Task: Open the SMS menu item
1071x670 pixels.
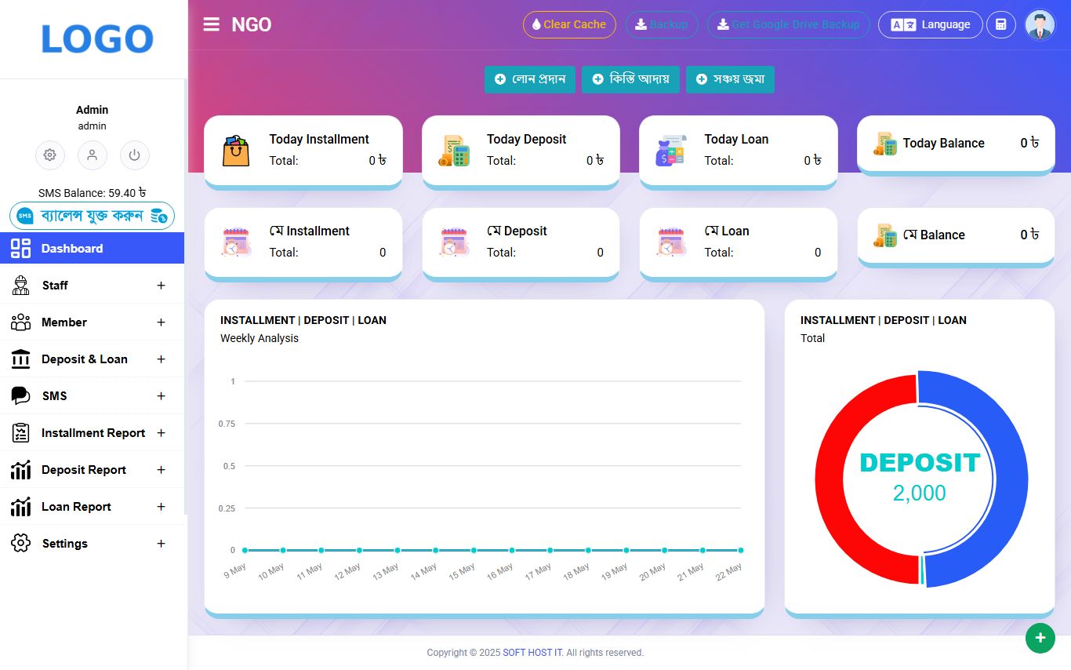Action: coord(92,396)
